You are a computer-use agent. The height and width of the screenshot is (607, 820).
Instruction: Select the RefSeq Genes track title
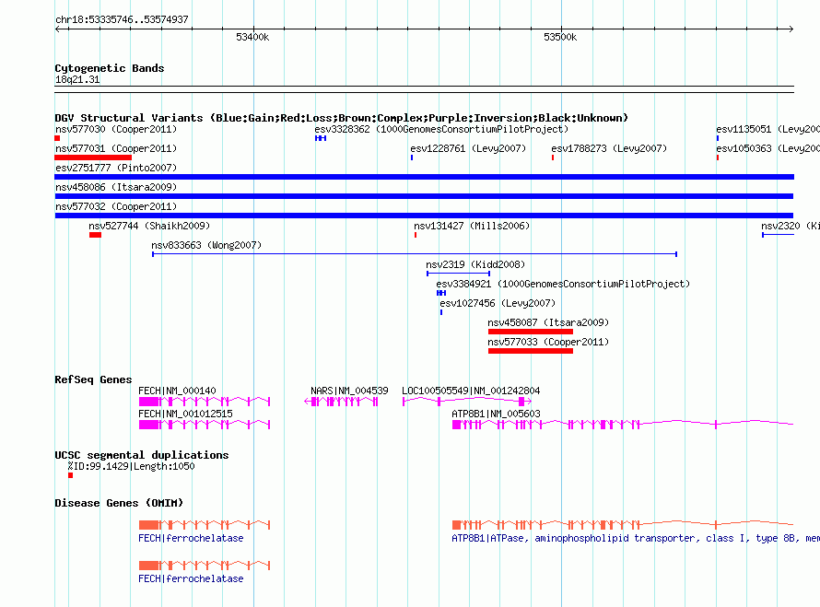[93, 379]
